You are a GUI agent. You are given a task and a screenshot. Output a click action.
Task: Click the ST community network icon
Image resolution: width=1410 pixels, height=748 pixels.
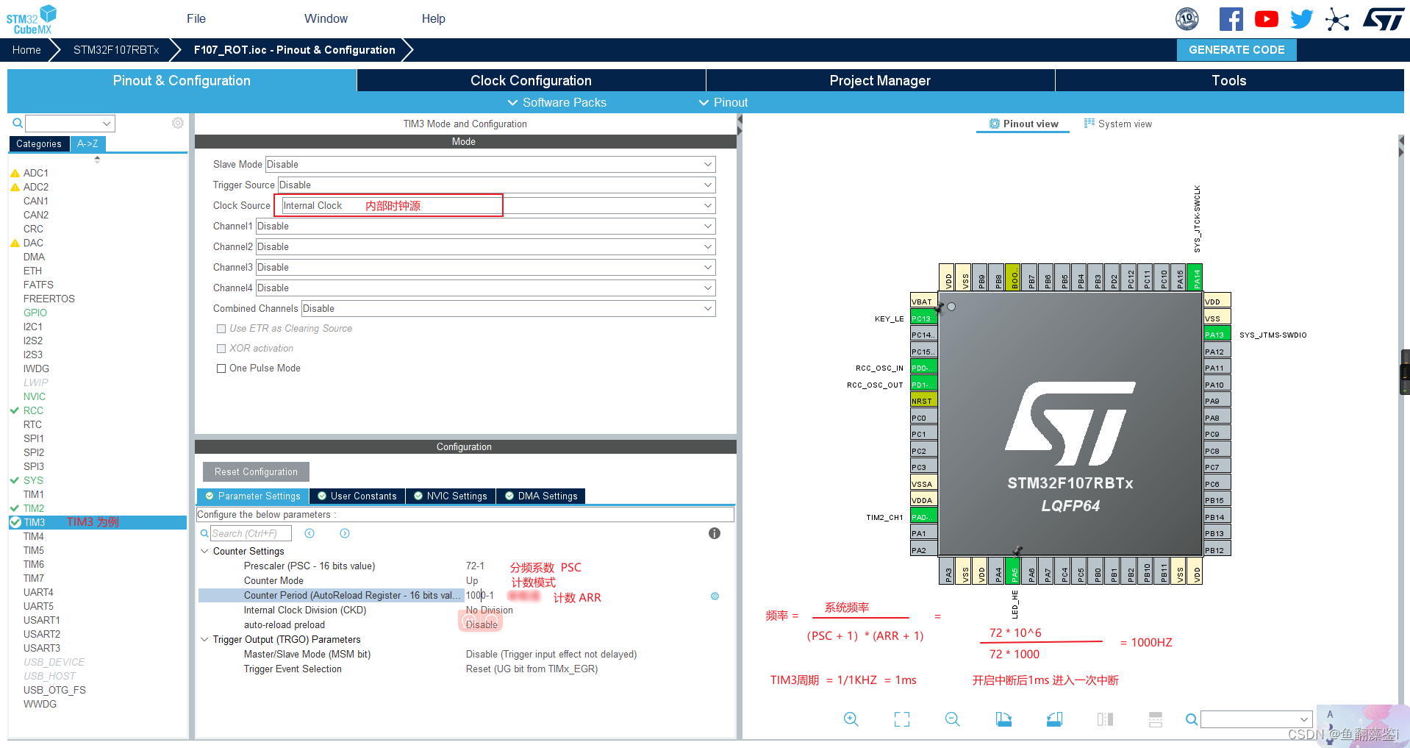[1337, 19]
